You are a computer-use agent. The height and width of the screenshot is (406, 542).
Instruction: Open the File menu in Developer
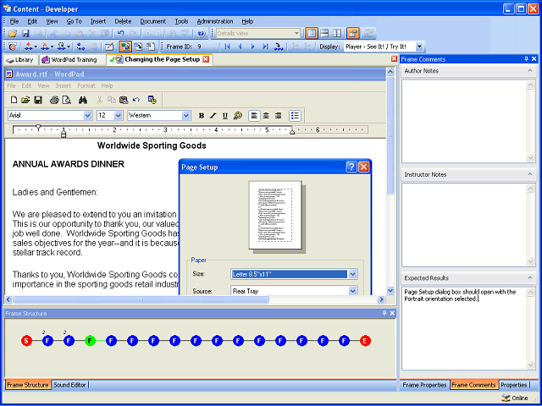click(14, 21)
